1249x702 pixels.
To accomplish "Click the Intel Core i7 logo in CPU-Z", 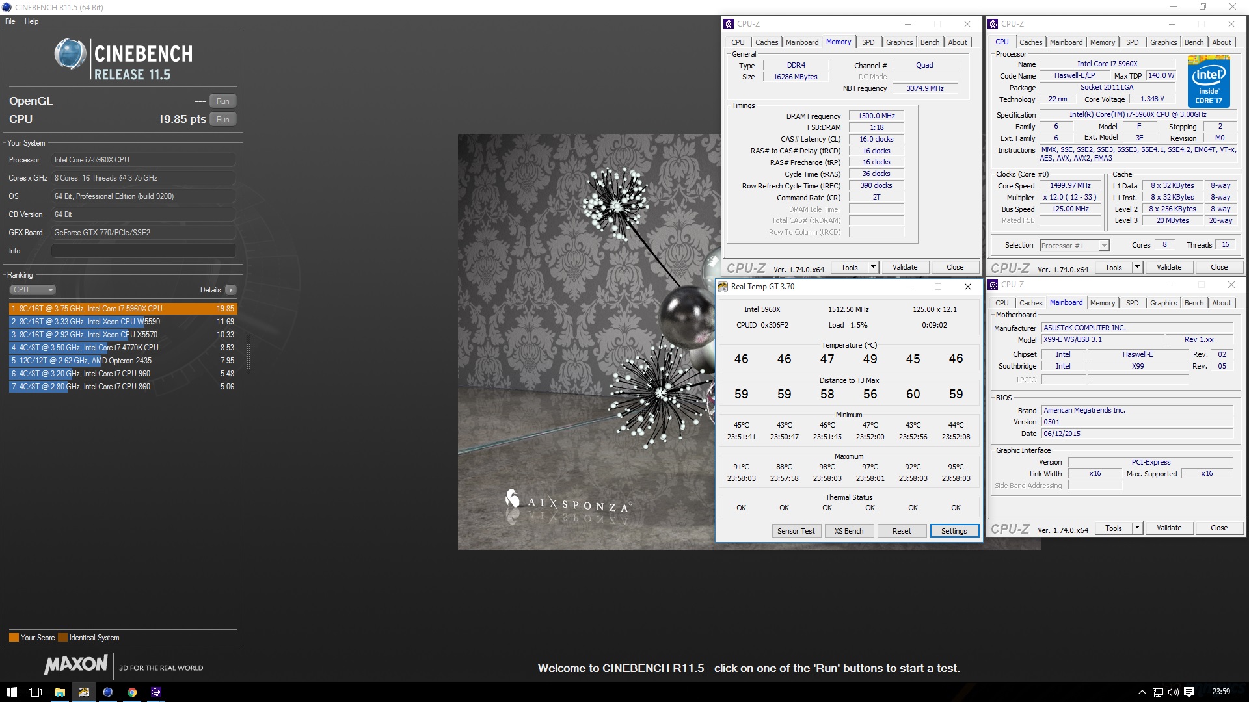I will point(1209,81).
